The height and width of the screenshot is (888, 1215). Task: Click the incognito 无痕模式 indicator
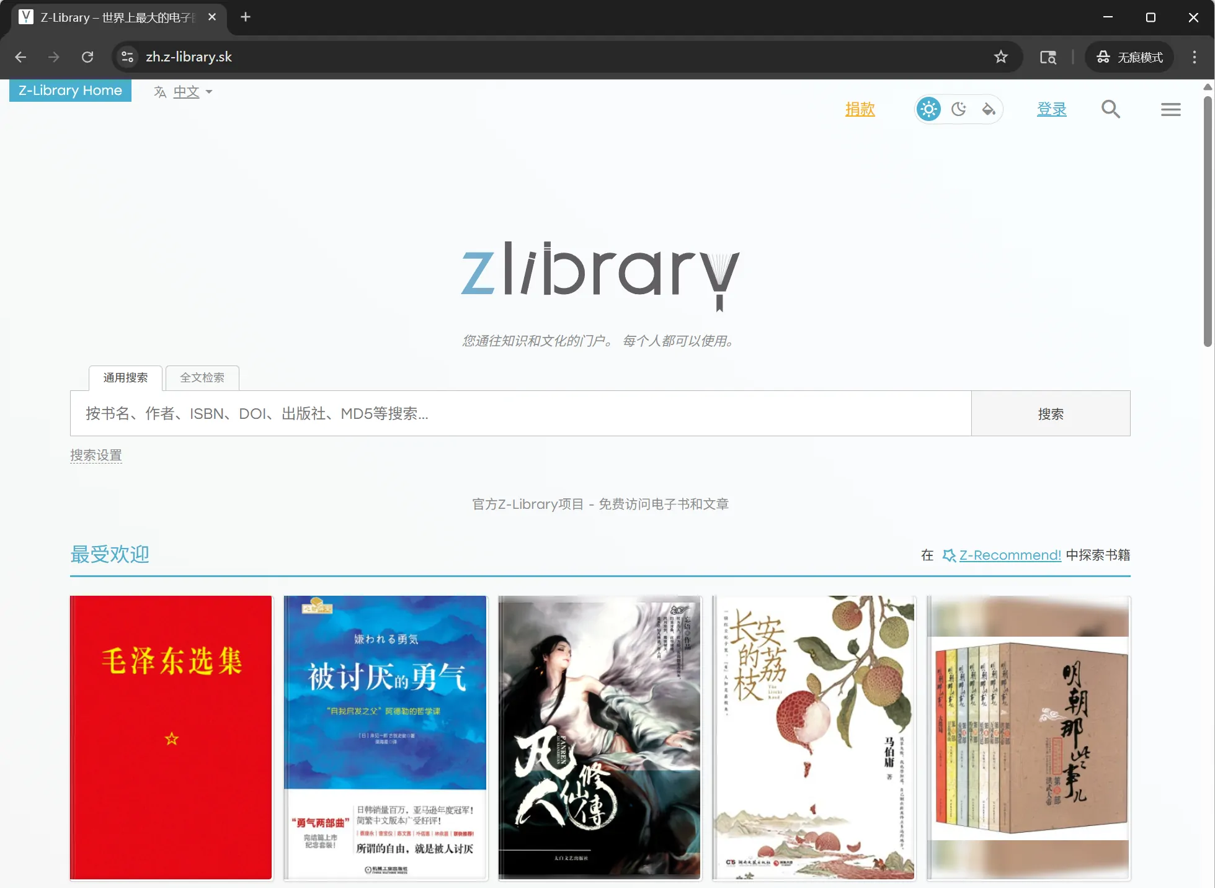coord(1129,57)
